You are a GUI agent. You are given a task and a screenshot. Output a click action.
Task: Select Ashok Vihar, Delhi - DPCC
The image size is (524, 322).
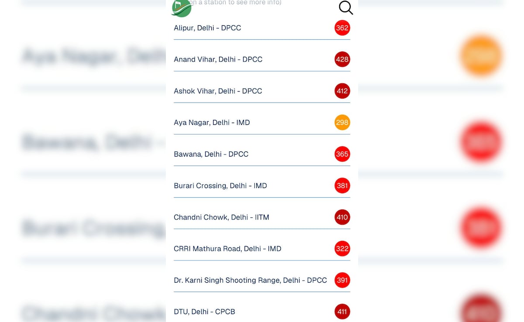click(x=218, y=91)
